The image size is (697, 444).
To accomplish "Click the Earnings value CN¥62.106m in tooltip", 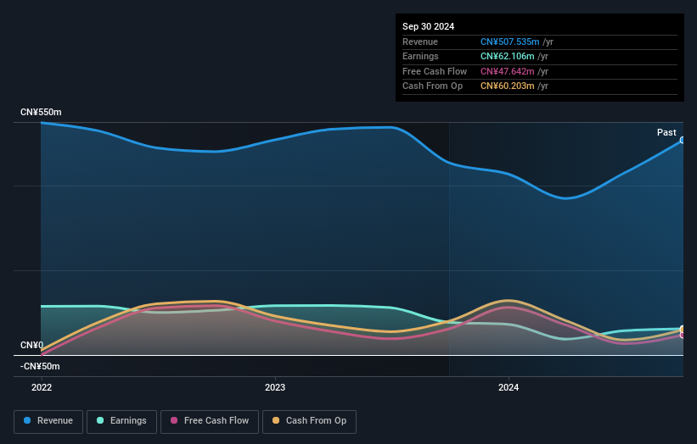I will click(x=507, y=56).
